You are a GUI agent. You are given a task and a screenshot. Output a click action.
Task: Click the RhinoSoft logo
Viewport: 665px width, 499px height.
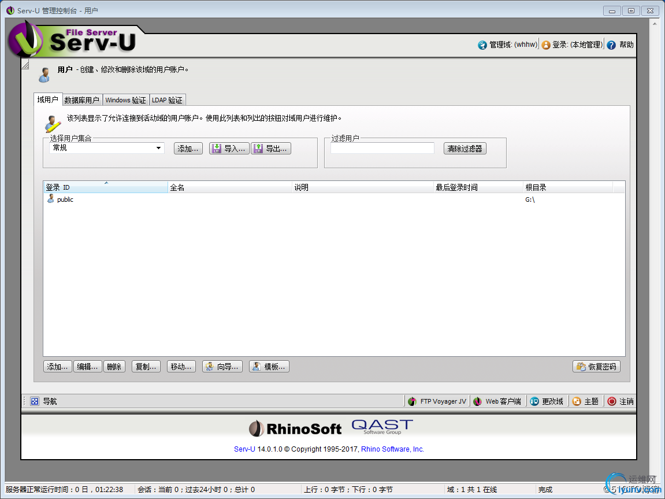(x=295, y=428)
